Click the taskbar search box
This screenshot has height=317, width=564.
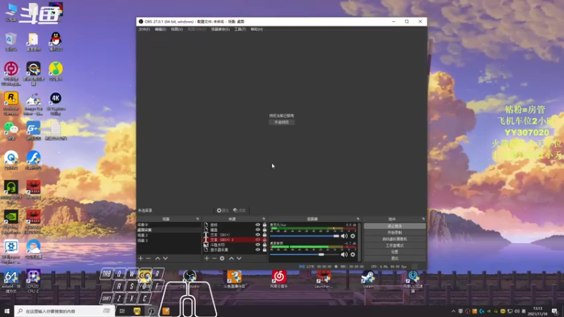coord(65,311)
